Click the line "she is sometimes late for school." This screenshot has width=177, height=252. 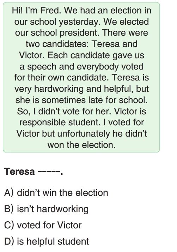(81, 100)
